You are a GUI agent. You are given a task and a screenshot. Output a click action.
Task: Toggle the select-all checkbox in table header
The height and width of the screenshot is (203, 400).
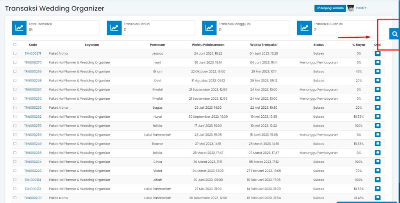point(15,44)
